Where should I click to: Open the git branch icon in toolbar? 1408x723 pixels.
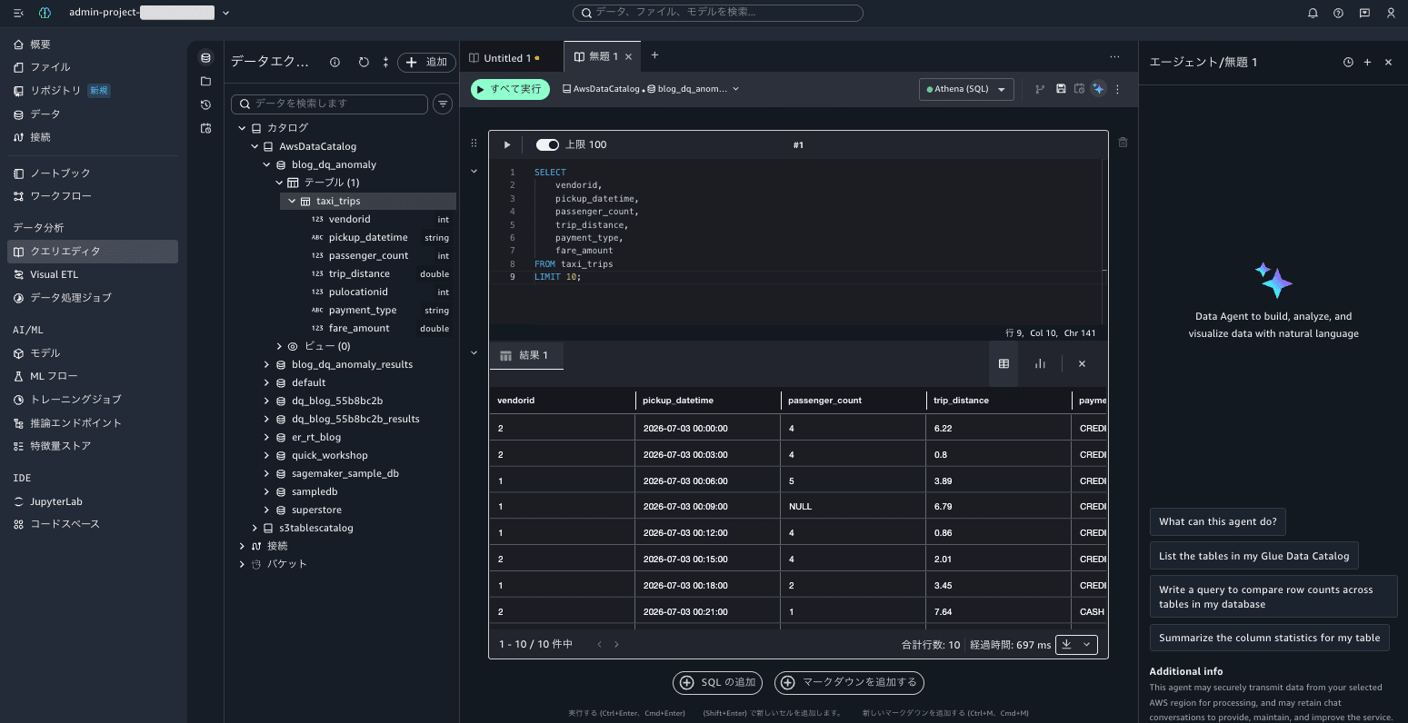click(x=1040, y=89)
